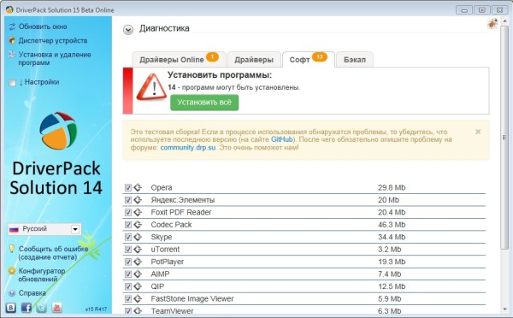This screenshot has height=318, width=513.
Task: Uncheck the Skype checkbox
Action: click(x=128, y=237)
